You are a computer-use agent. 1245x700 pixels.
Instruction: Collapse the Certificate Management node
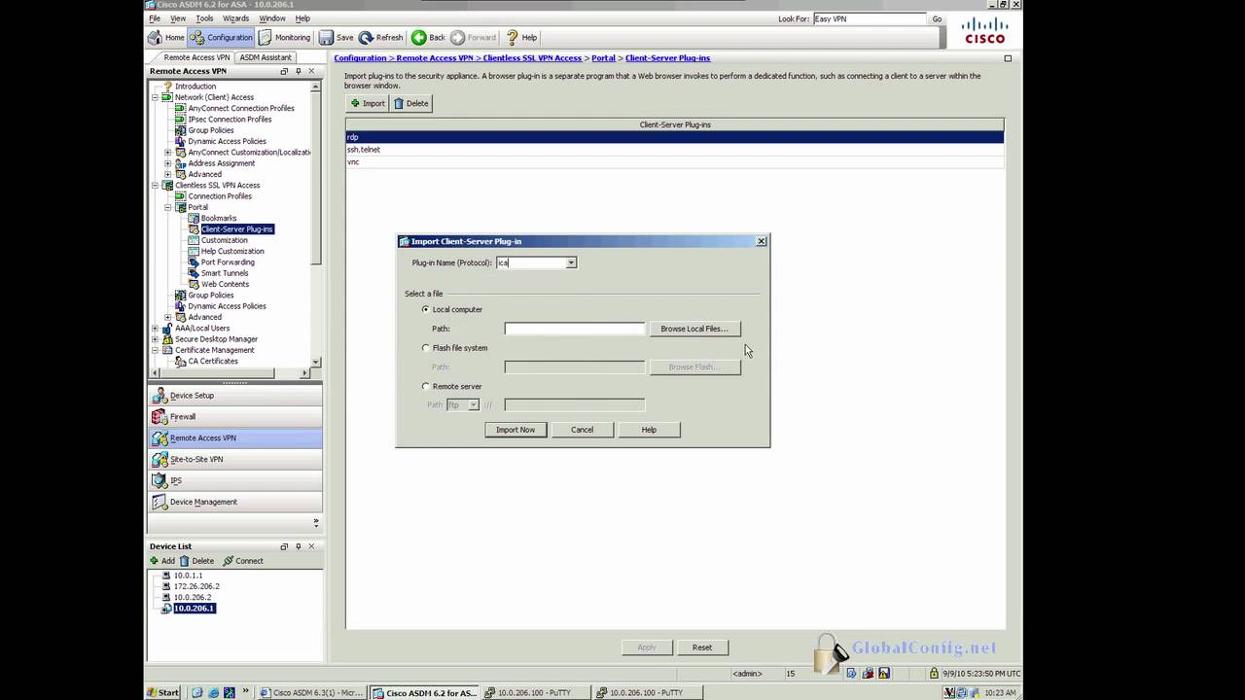click(x=155, y=350)
